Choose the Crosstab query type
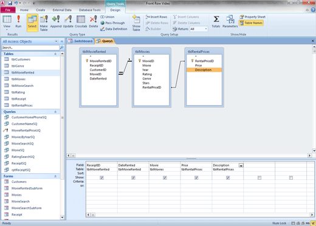Viewport: 316px width, 226px height. click(x=81, y=21)
